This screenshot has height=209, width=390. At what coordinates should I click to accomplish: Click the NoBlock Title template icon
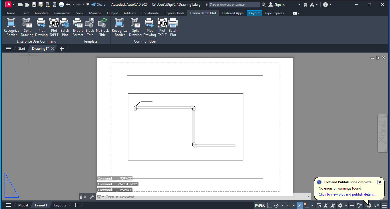[x=102, y=27]
